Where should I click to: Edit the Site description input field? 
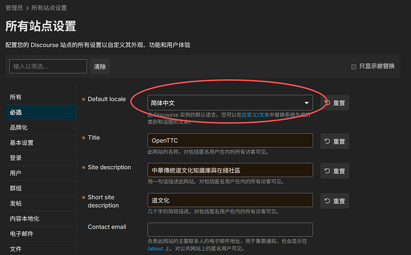(230, 170)
